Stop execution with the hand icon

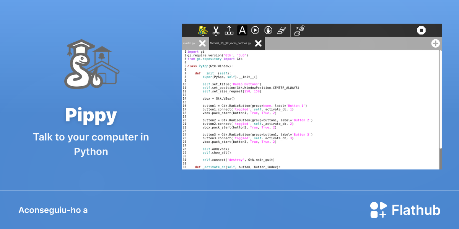coord(268,30)
